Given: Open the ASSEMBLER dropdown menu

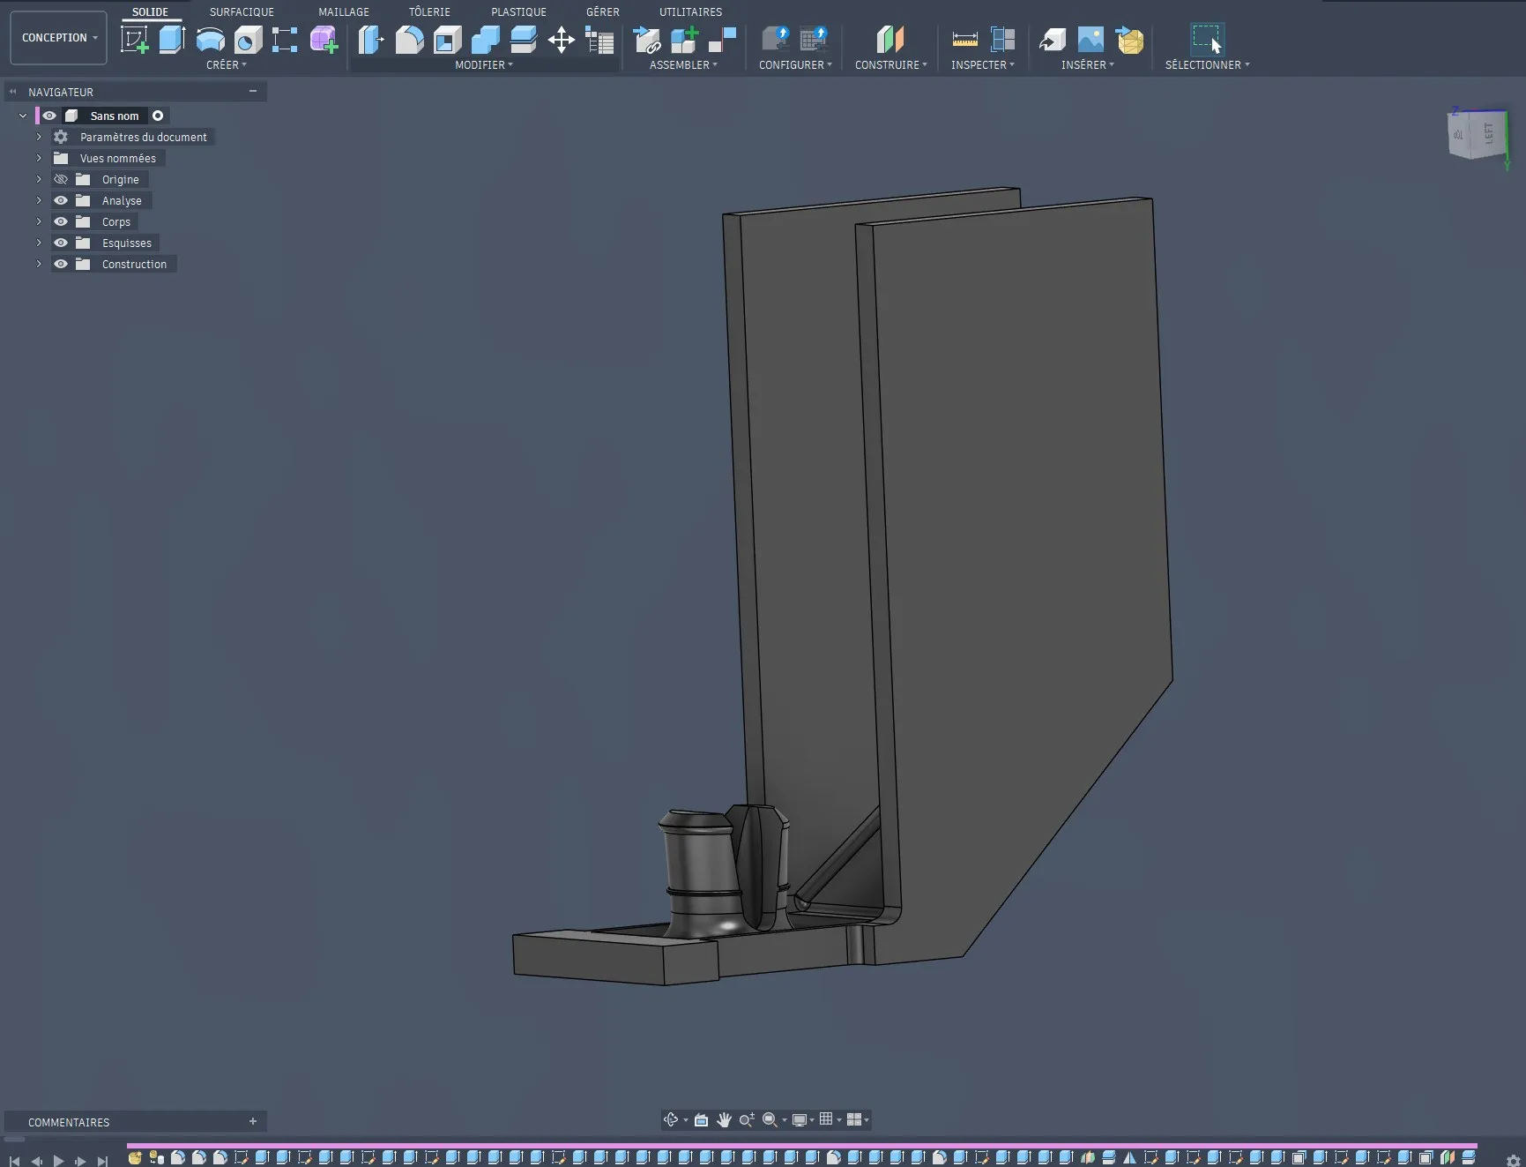Looking at the screenshot, I should [x=683, y=64].
